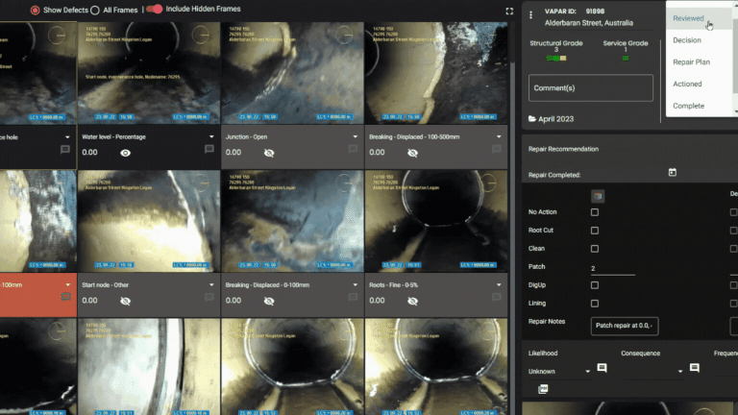This screenshot has width=738, height=415.
Task: Check the Clean checkbox
Action: pos(595,249)
